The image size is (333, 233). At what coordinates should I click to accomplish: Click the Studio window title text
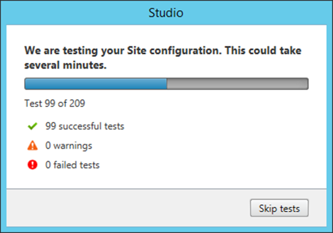coord(166,13)
